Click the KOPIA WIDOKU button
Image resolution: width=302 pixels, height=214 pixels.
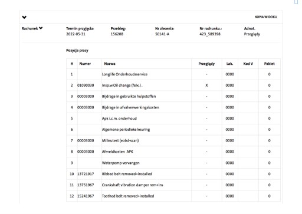tap(266, 17)
